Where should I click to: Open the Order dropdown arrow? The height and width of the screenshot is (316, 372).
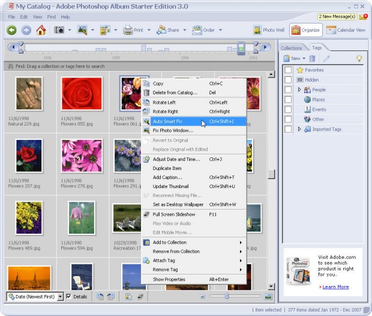point(220,30)
